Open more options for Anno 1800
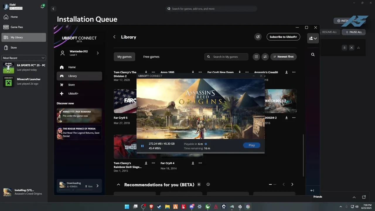 tap(200, 72)
